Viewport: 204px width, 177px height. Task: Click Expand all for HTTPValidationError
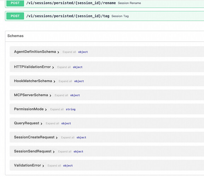tap(64, 67)
